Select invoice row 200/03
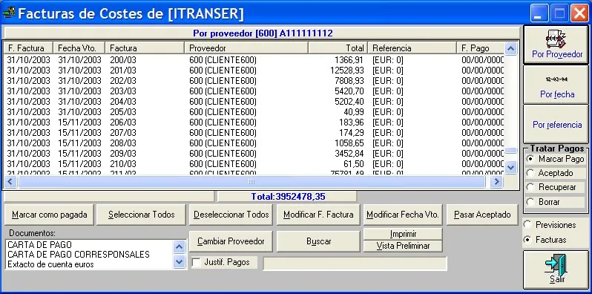 pos(254,60)
